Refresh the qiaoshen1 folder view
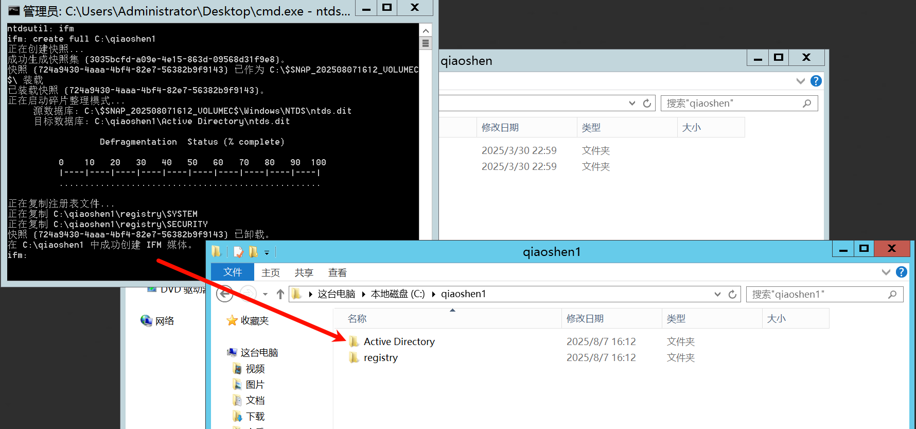 point(732,294)
